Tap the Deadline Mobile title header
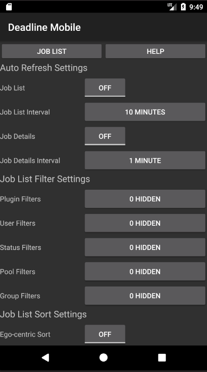Viewport: 207px width, 372px height. [44, 27]
